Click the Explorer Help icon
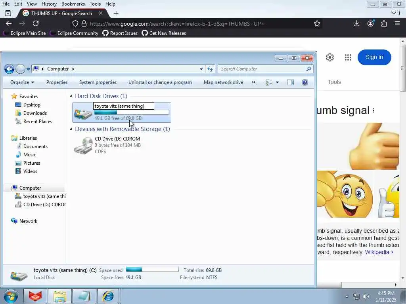The height and width of the screenshot is (304, 406). [305, 82]
